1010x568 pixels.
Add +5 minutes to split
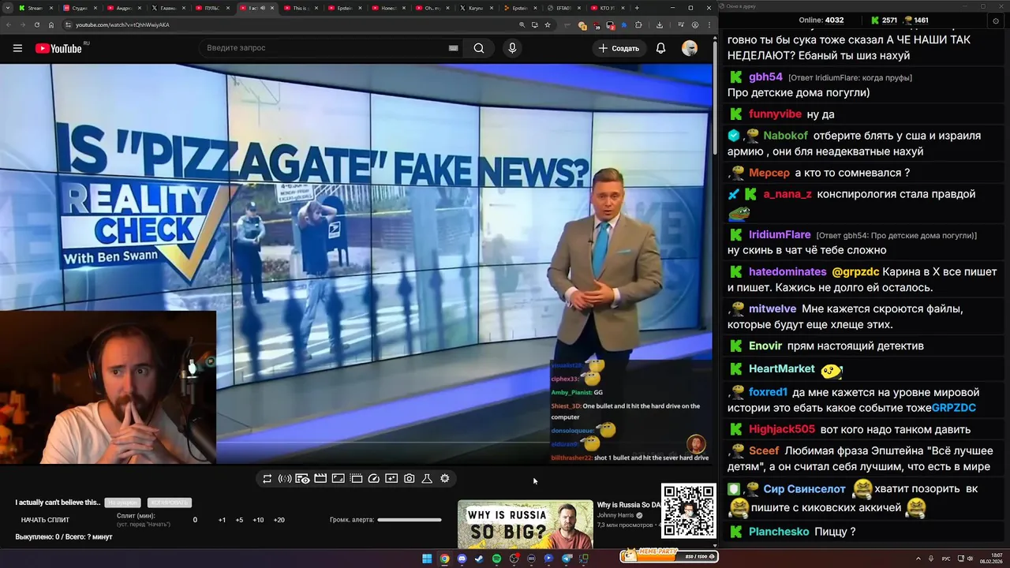coord(239,520)
